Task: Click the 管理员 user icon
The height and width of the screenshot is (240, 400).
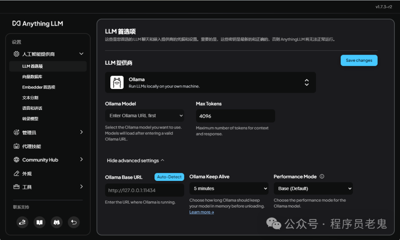Action: [x=16, y=132]
